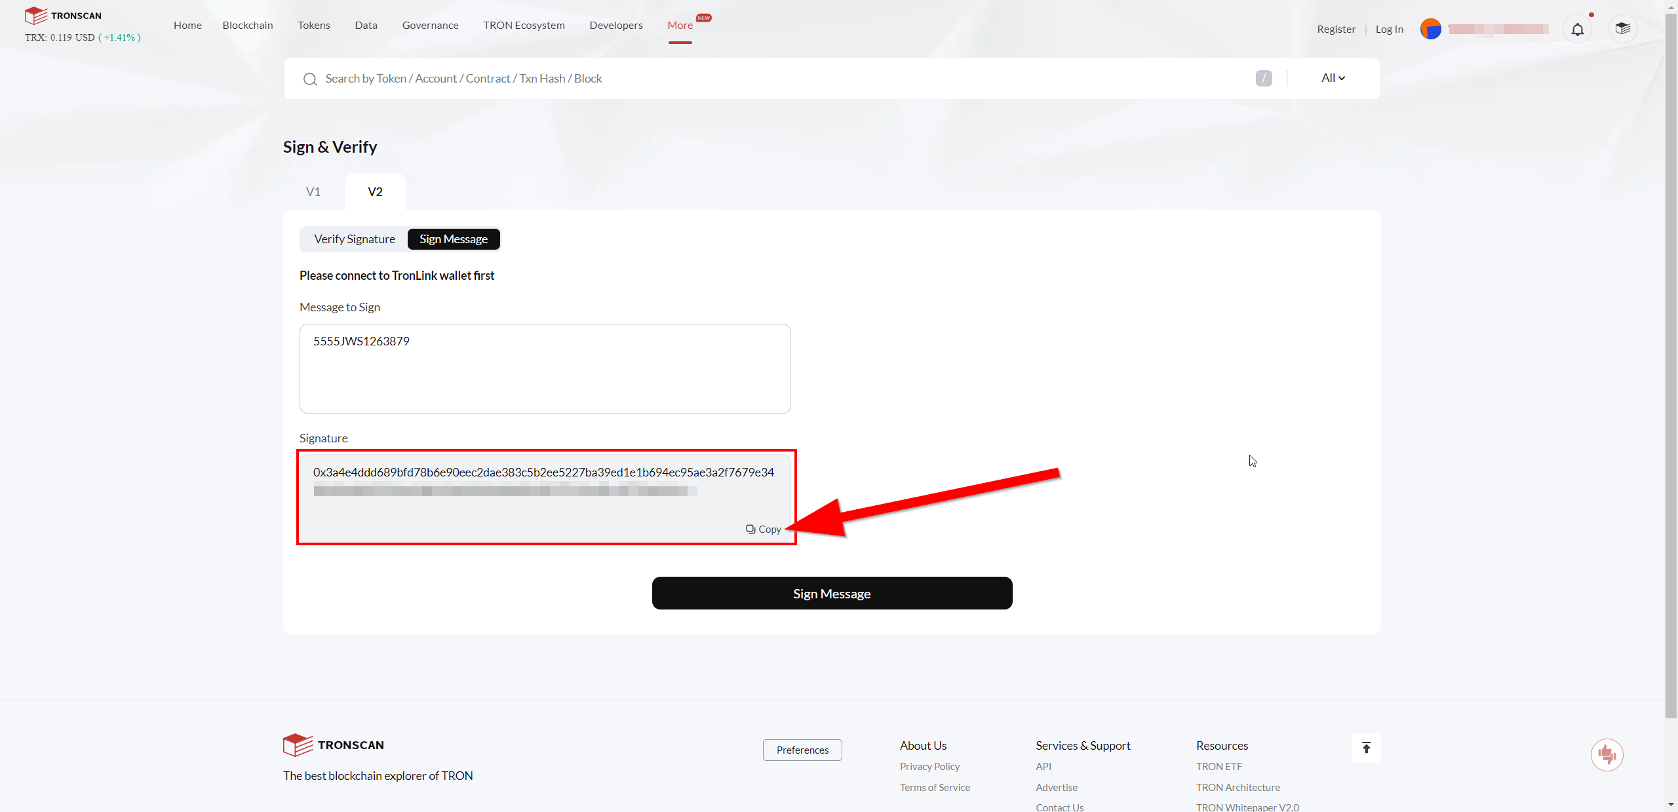1678x812 pixels.
Task: Click the search magnifier icon
Action: click(310, 79)
